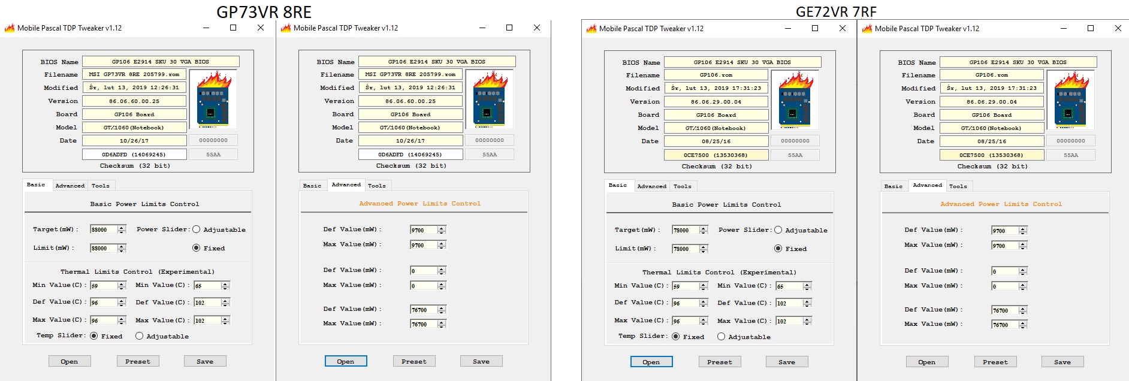Click the checksum field 0CE7500 in the GE72VR Advanced window

pyautogui.click(x=992, y=155)
